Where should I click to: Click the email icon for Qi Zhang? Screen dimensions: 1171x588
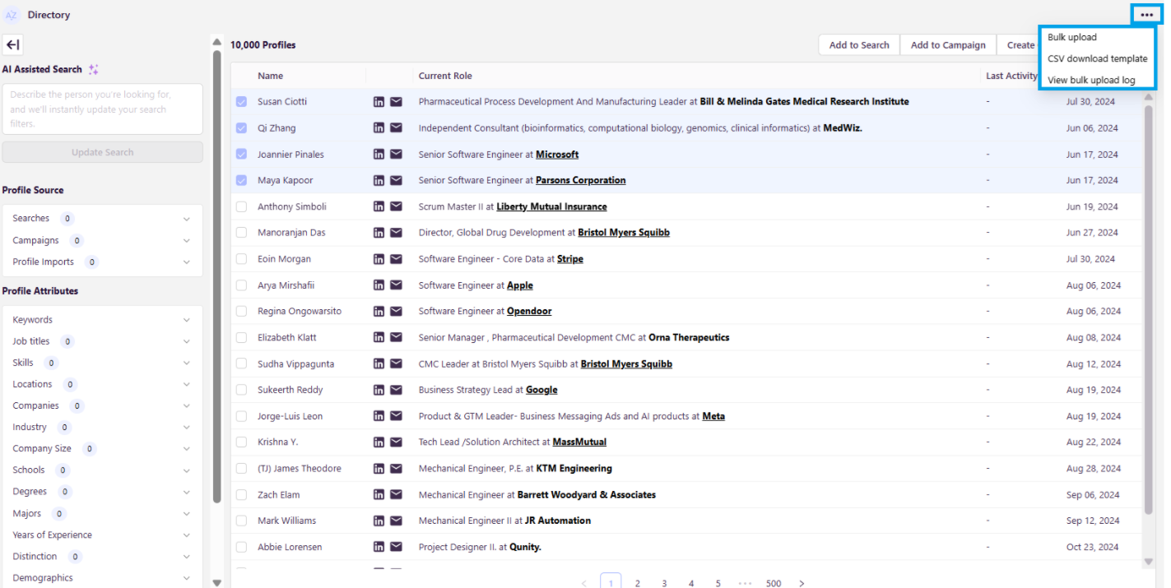pyautogui.click(x=396, y=128)
